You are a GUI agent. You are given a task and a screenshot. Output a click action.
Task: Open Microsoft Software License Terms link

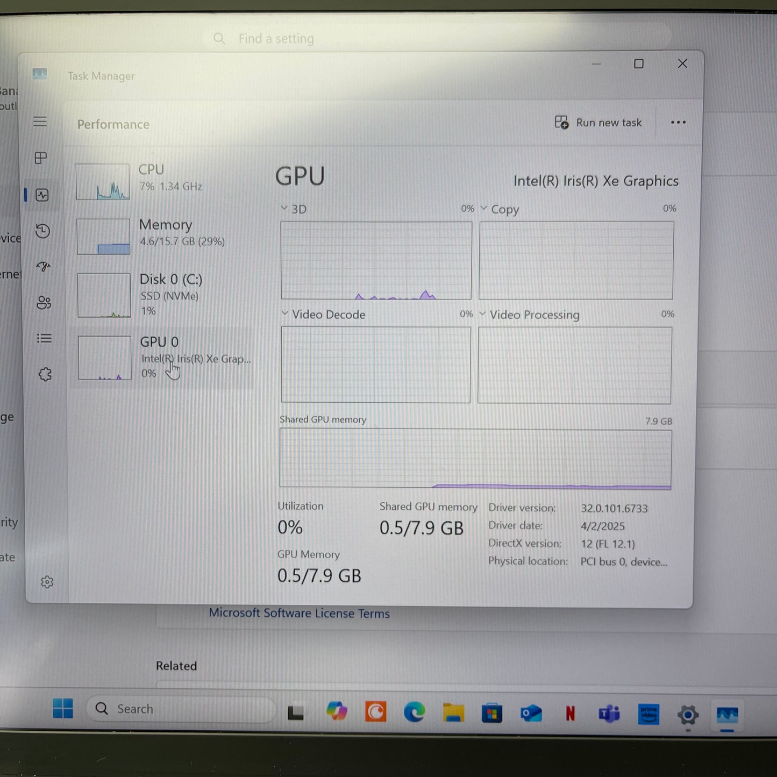pyautogui.click(x=300, y=613)
